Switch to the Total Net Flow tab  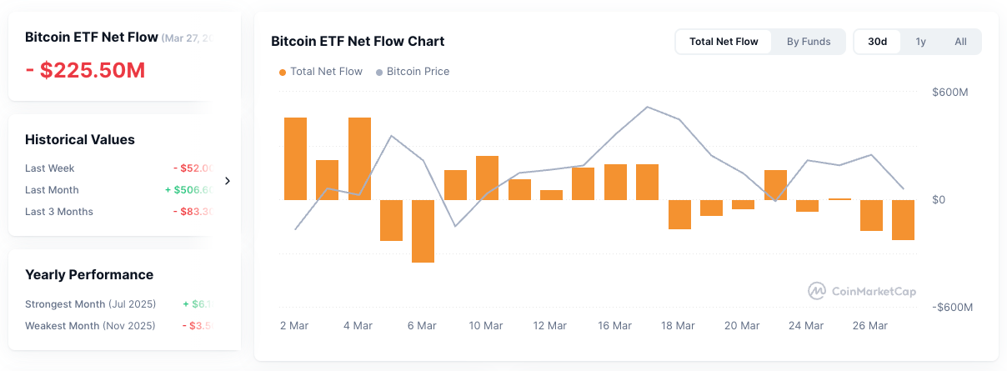pos(724,42)
